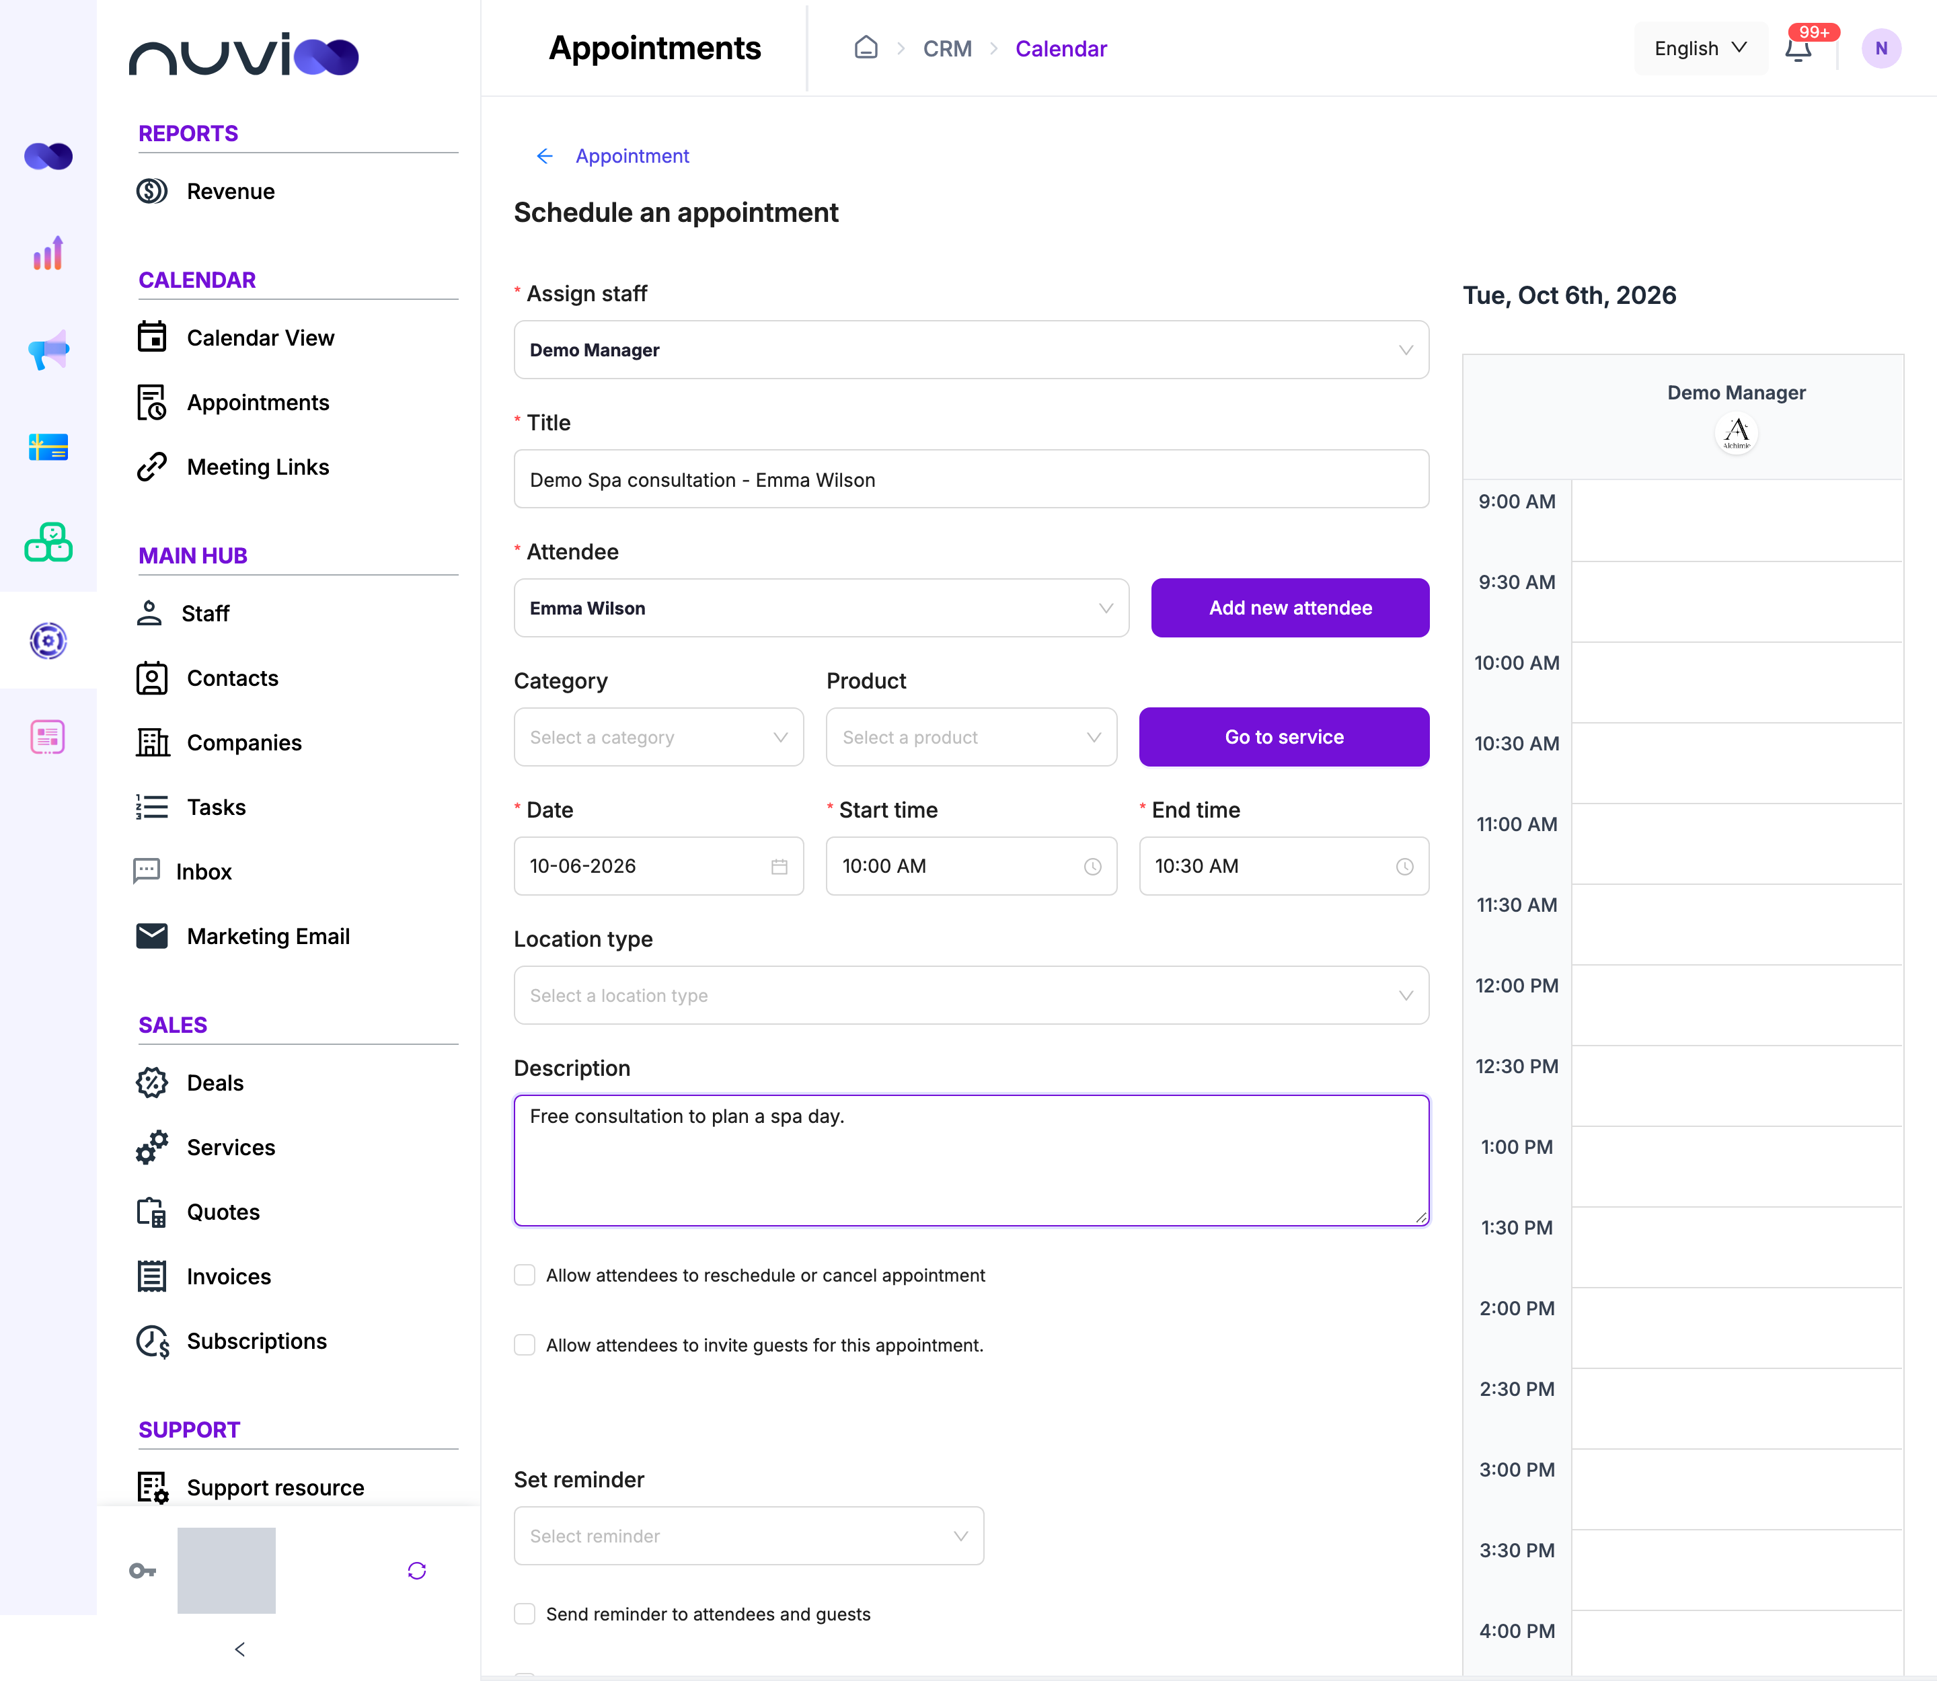Click into the Title input field

(x=971, y=479)
